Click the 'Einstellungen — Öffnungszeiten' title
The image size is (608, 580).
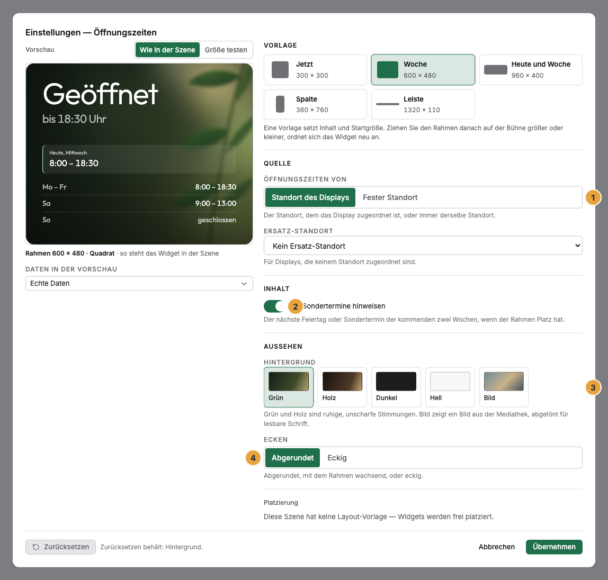click(x=91, y=32)
